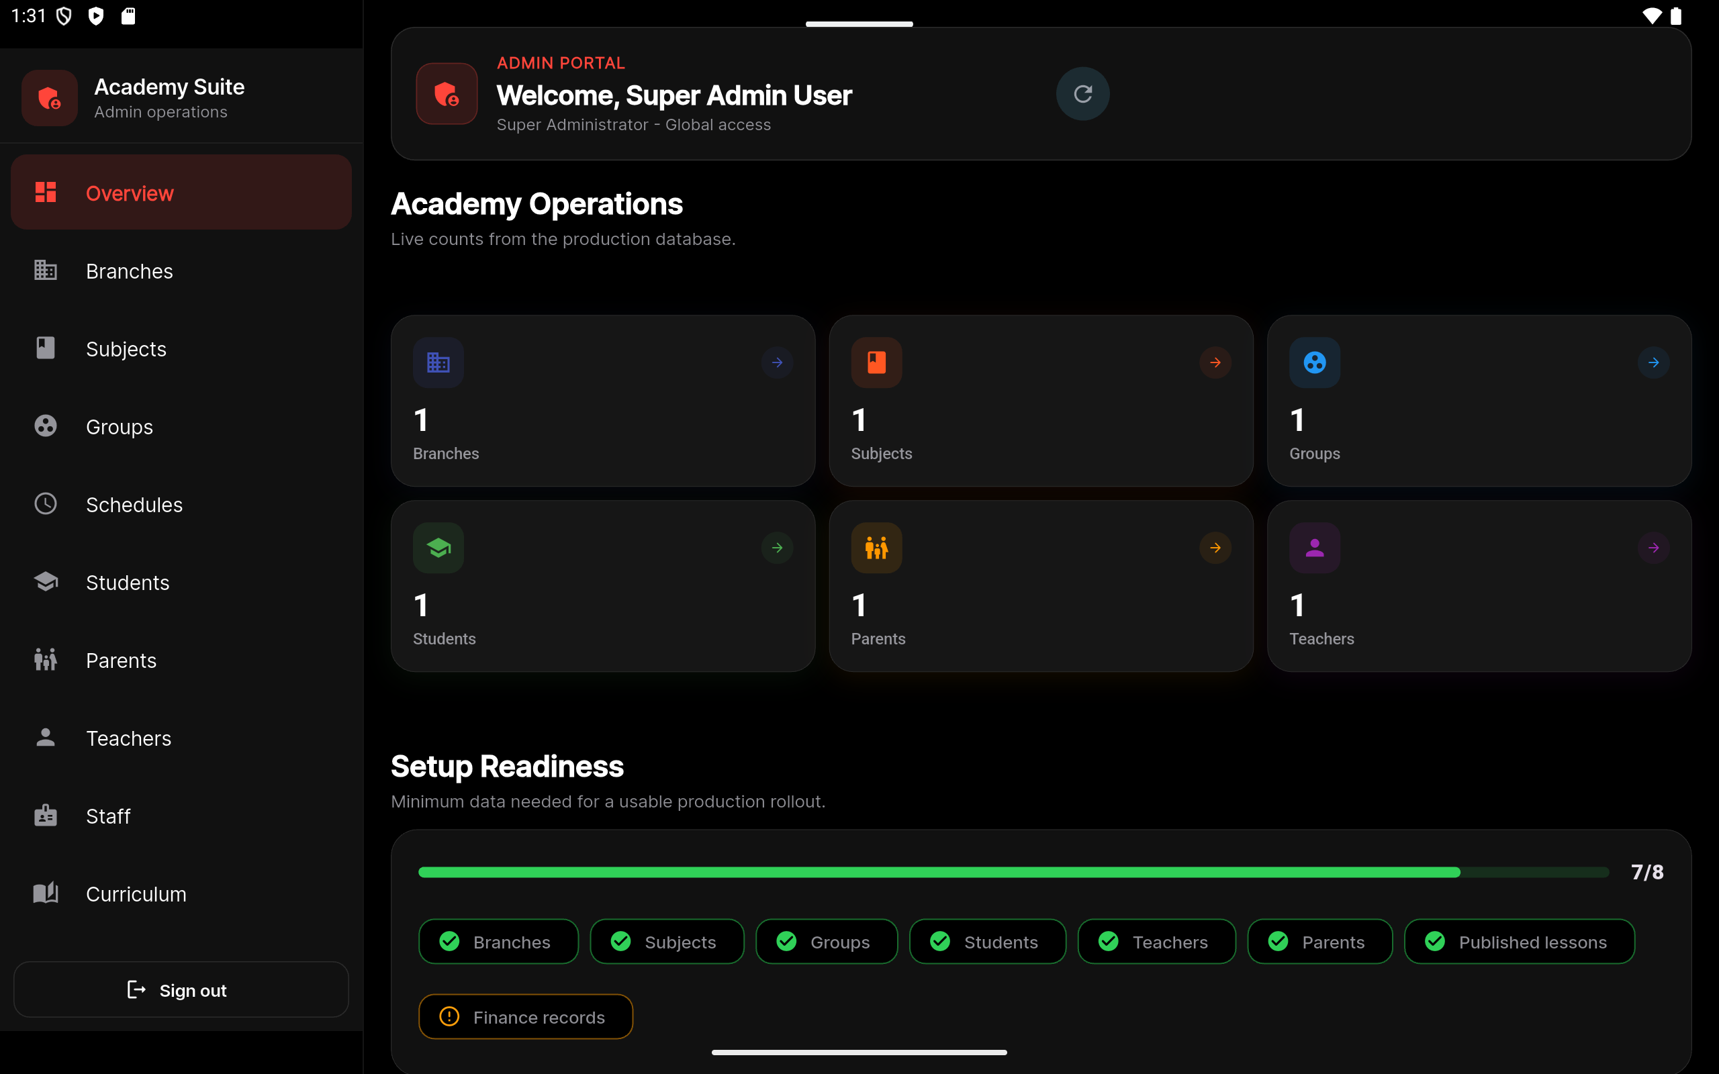Open arrow on Students count card
1719x1074 pixels.
[x=777, y=548]
